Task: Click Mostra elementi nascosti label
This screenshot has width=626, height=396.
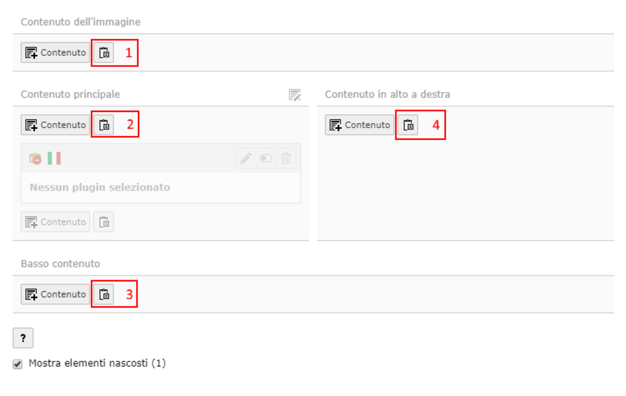Action: click(97, 363)
